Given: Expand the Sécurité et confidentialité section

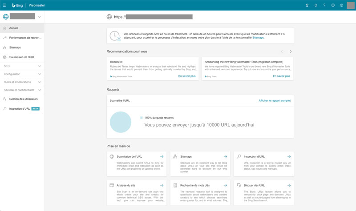Looking at the screenshot, I should pos(22,90).
